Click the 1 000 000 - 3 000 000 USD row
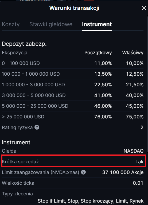The width and height of the screenshot is (148, 205). click(x=73, y=85)
